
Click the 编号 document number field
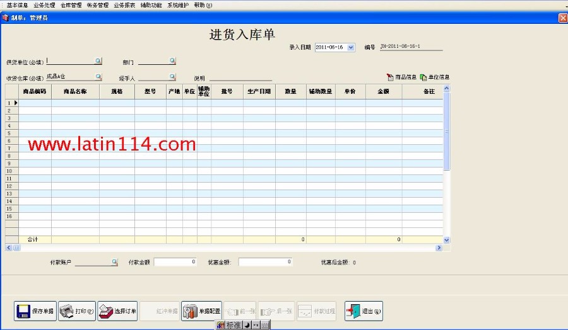click(x=411, y=47)
